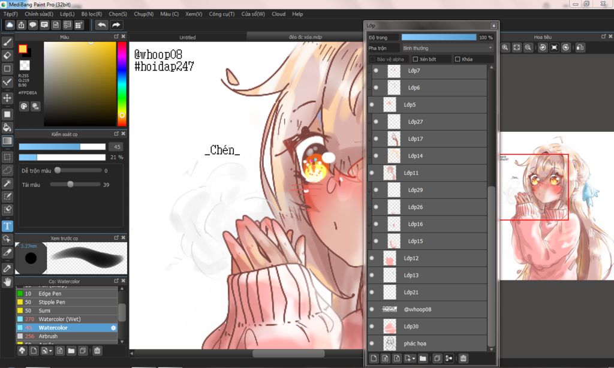
Task: Open the Công cụ(T) menu
Action: [222, 14]
